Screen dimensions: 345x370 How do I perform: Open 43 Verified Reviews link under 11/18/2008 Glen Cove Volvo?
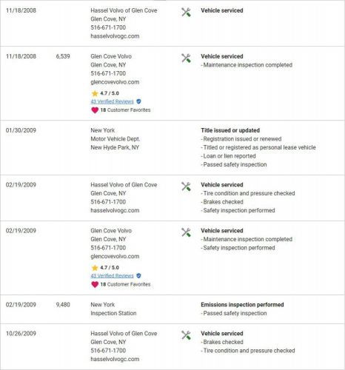[112, 101]
